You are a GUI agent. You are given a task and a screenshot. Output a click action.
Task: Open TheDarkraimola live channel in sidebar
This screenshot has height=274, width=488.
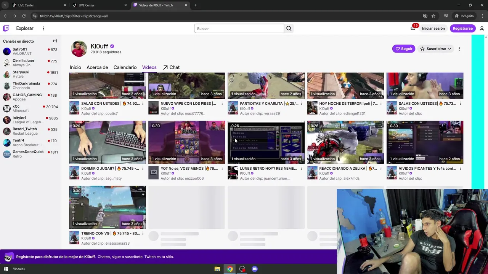click(x=30, y=86)
